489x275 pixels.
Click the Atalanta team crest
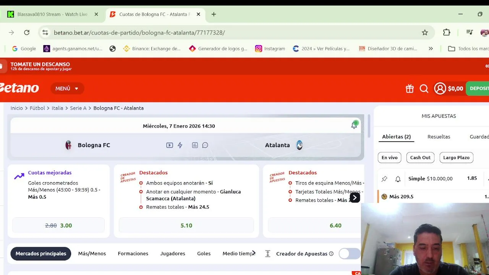pos(300,145)
